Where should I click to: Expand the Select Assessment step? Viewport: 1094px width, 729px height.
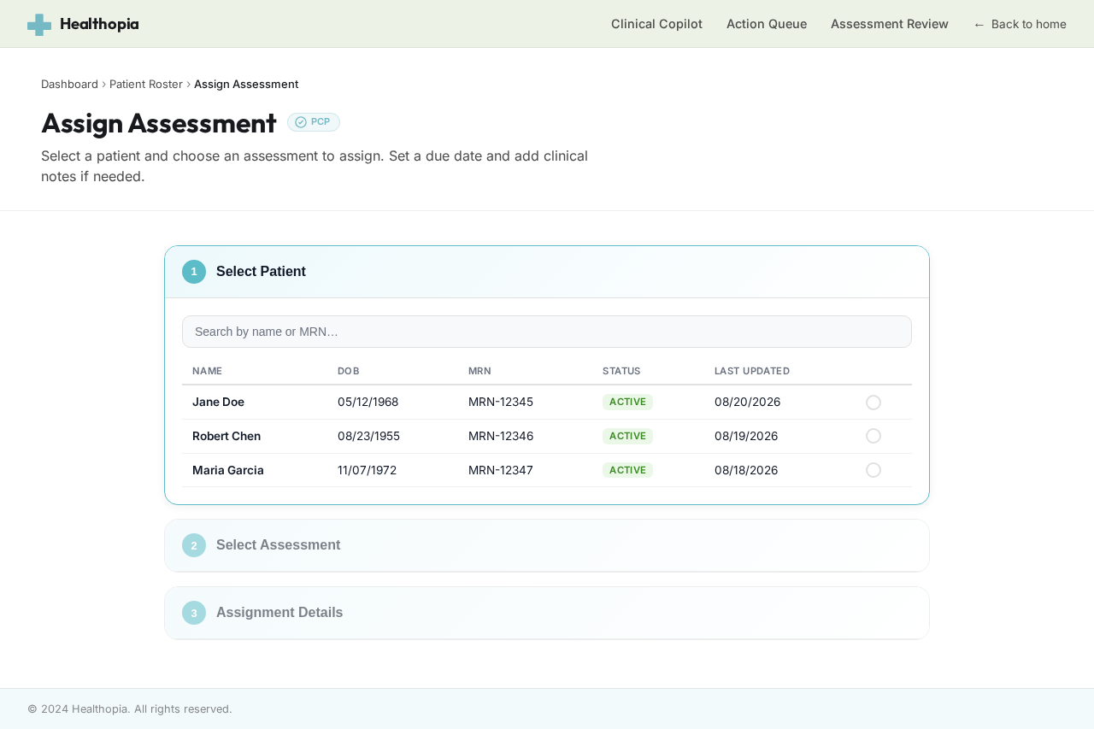[547, 545]
